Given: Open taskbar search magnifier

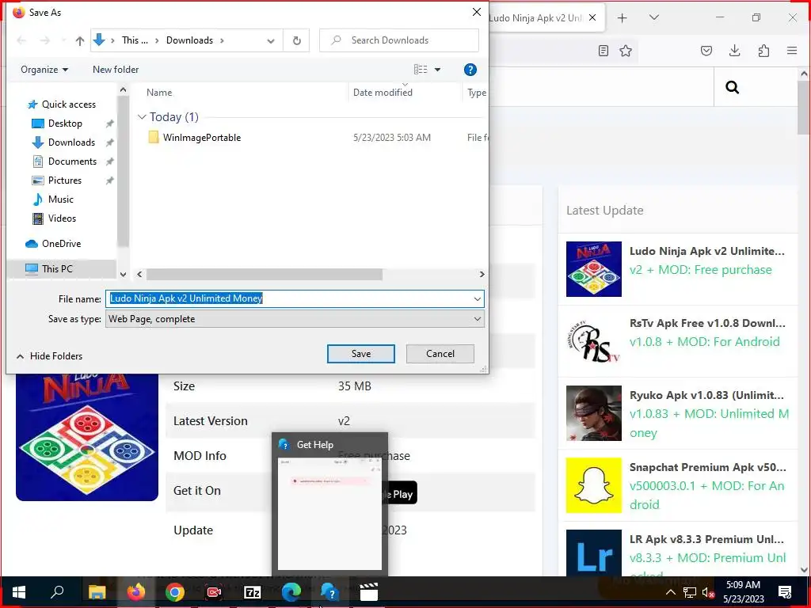Looking at the screenshot, I should (x=57, y=592).
